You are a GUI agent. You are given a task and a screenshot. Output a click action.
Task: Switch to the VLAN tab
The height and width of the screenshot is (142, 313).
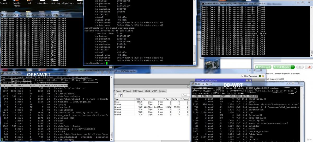click(x=147, y=91)
